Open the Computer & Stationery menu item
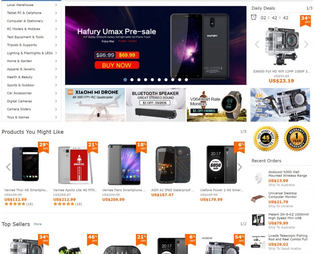This screenshot has width=314, height=254. pos(24,21)
